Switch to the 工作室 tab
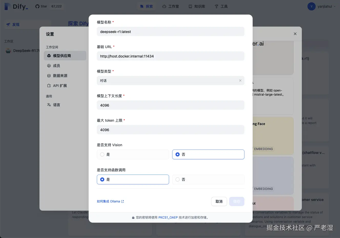 coord(171,6)
